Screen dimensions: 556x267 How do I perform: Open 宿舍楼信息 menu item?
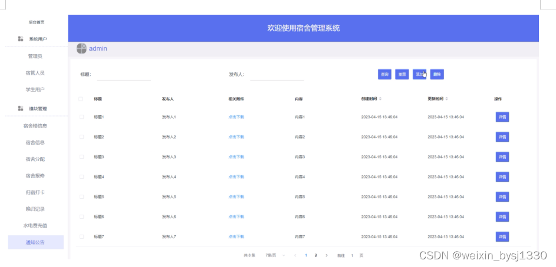pos(35,125)
